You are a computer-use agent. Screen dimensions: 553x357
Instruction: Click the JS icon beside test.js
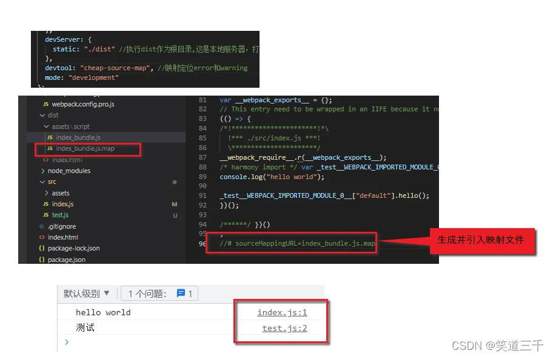pos(46,215)
